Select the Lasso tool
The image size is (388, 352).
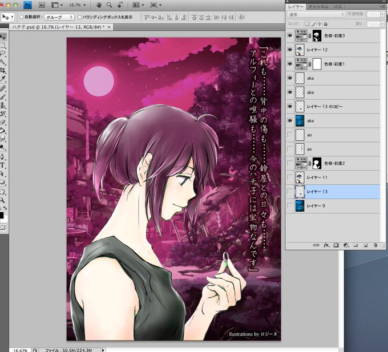coord(3,54)
